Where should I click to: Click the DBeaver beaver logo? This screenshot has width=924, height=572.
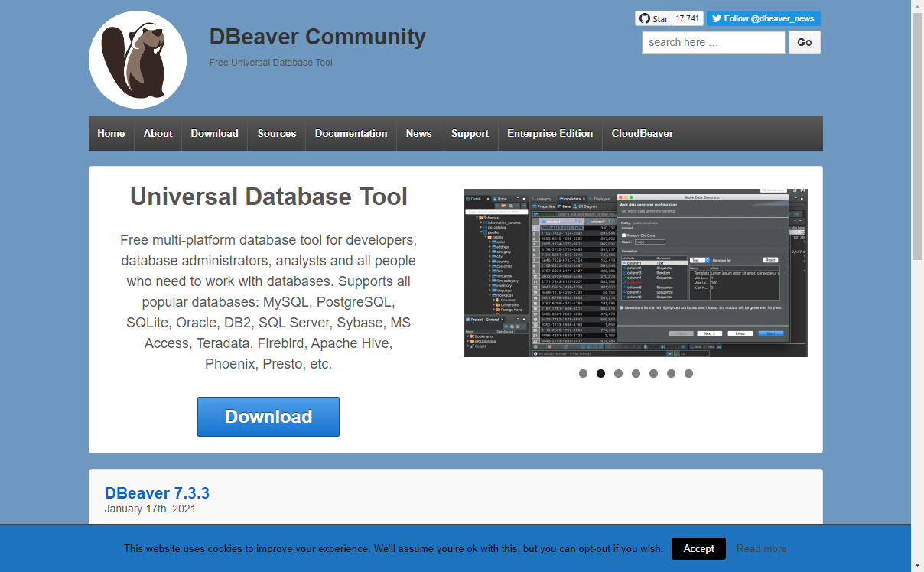coord(138,60)
